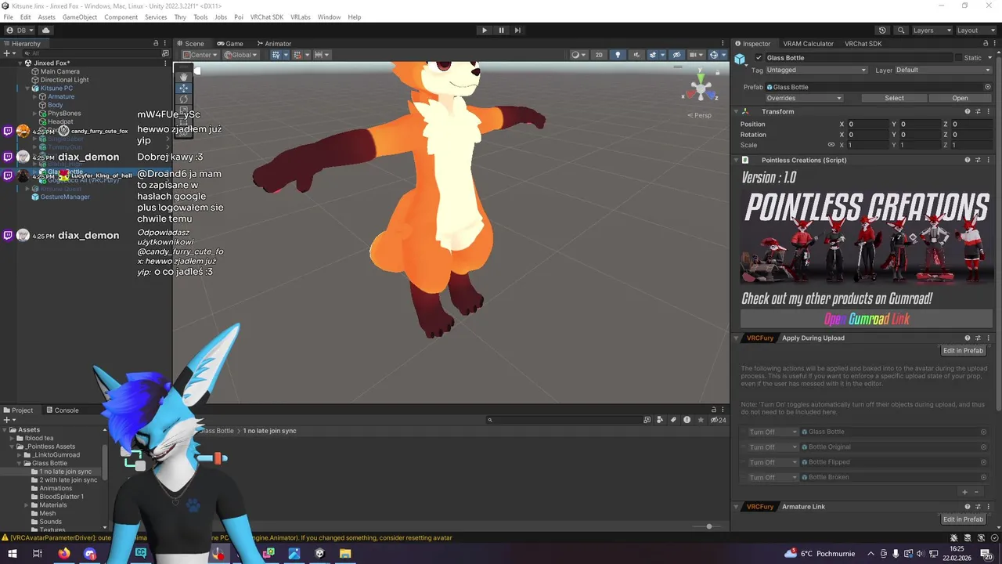Toggle the Static checkbox
Viewport: 1002px width, 564px height.
[x=958, y=58]
